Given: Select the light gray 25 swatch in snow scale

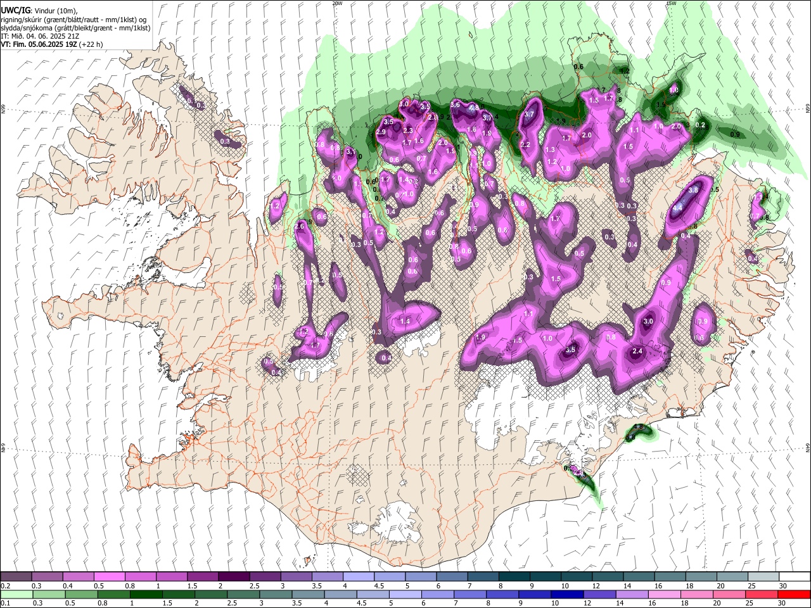Looking at the screenshot, I should pos(763,576).
